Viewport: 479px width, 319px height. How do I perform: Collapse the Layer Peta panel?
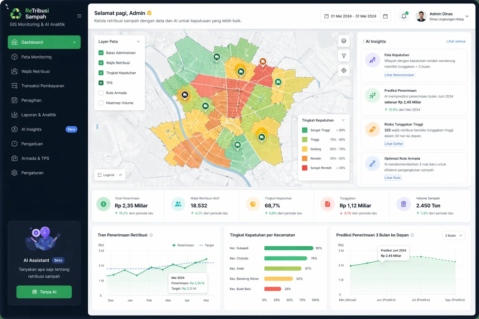click(x=138, y=41)
